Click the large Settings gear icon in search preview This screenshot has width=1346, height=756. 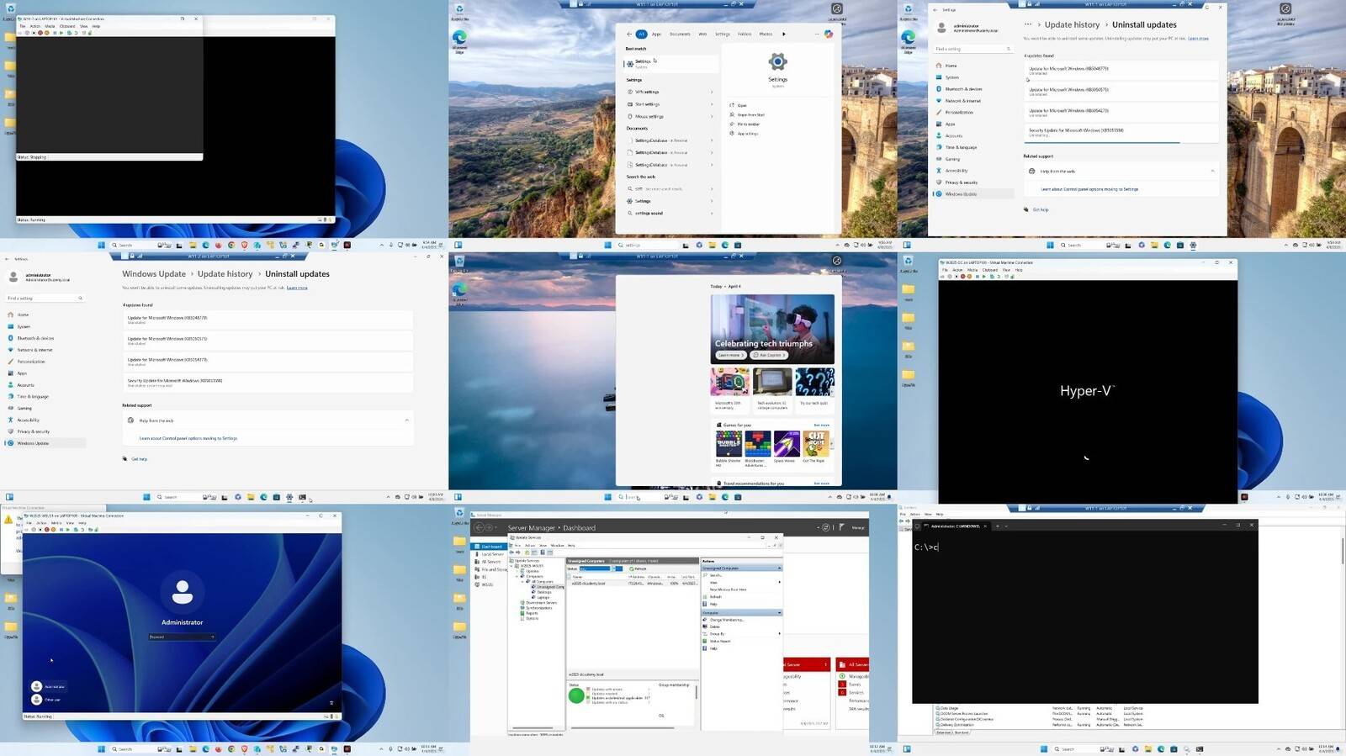[777, 62]
